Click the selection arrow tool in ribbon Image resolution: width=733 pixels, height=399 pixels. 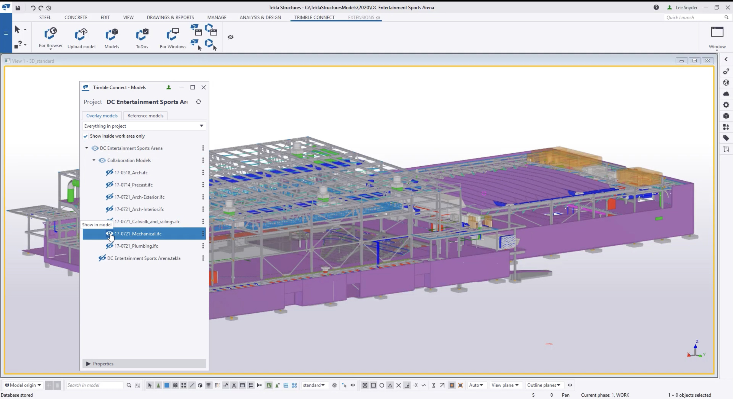pyautogui.click(x=17, y=29)
